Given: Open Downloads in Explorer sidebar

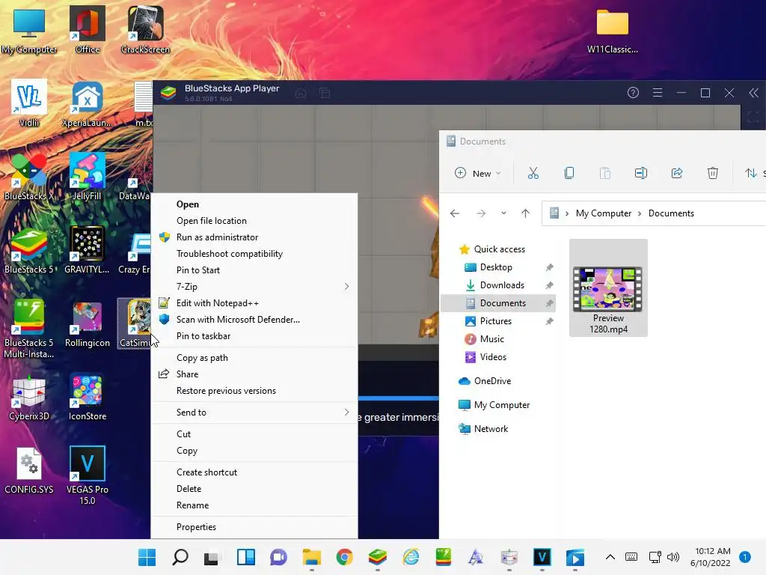Looking at the screenshot, I should 502,285.
